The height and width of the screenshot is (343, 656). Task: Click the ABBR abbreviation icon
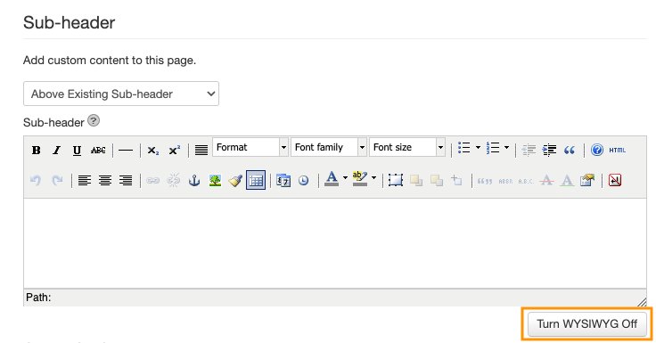pos(505,181)
